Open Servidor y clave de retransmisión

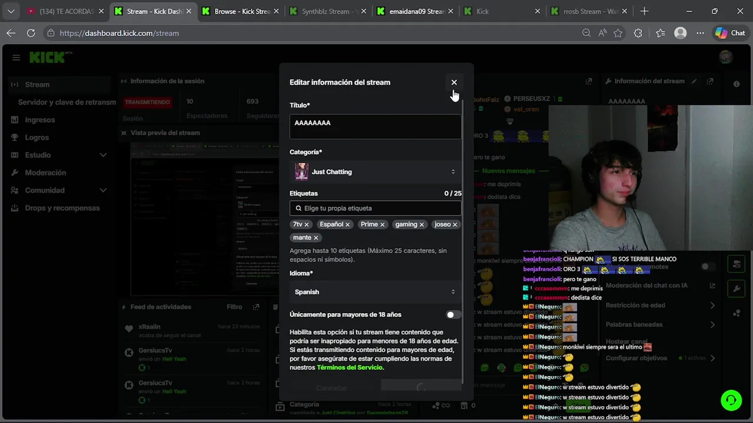[x=67, y=102]
